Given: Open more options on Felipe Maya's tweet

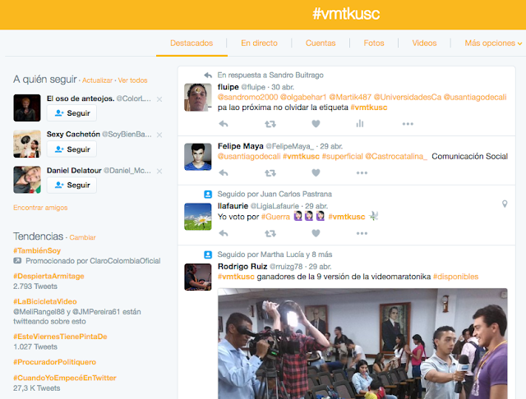Looking at the screenshot, I should click(362, 173).
